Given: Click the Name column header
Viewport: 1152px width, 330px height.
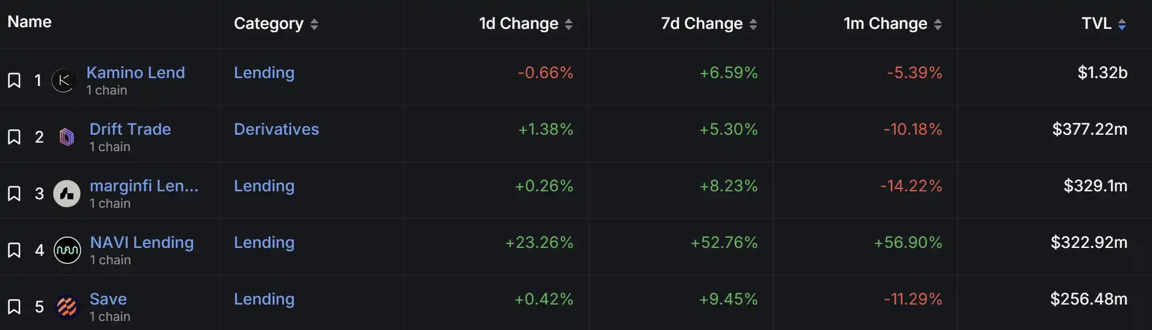Looking at the screenshot, I should 29,22.
